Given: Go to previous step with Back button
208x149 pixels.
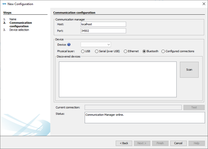Looking at the screenshot, I should coord(124,143).
